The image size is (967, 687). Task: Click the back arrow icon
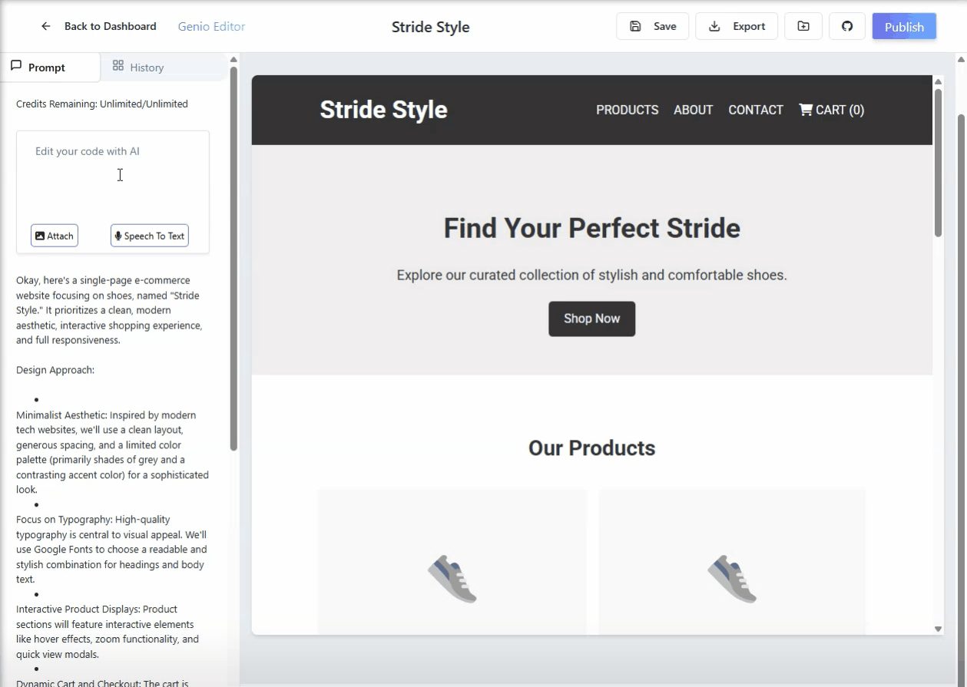tap(46, 26)
